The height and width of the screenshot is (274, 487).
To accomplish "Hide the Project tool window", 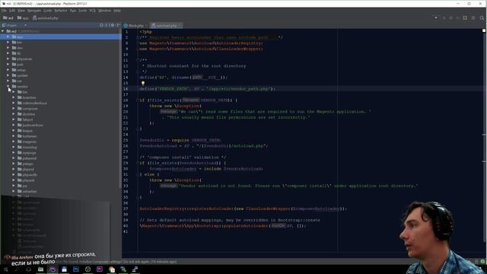I will pyautogui.click(x=118, y=25).
